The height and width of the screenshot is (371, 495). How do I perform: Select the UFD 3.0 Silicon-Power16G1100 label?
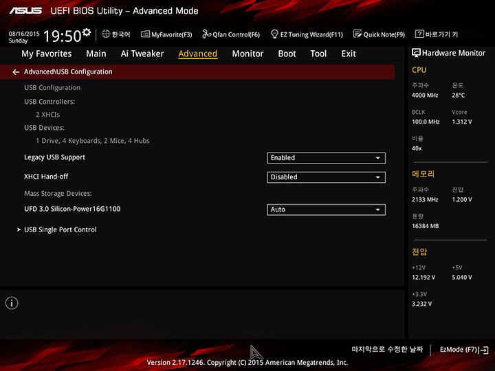click(x=72, y=209)
